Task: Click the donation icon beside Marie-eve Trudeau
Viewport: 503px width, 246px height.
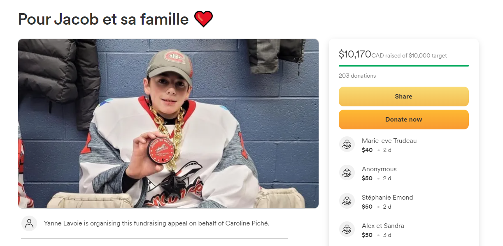Action: click(347, 145)
